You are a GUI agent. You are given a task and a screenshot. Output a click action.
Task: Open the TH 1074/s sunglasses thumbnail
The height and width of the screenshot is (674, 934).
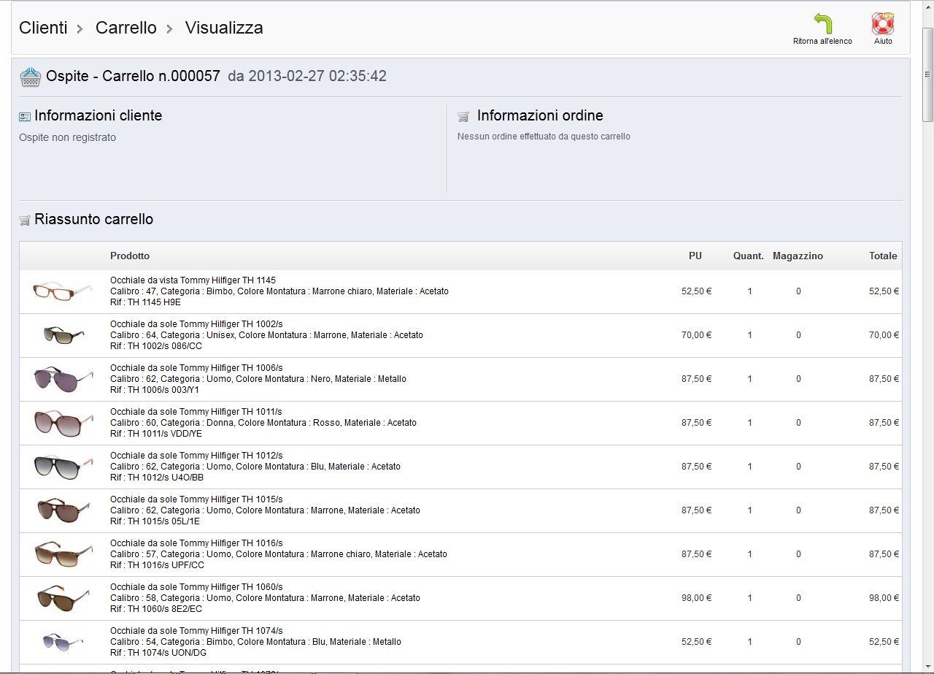click(x=63, y=642)
